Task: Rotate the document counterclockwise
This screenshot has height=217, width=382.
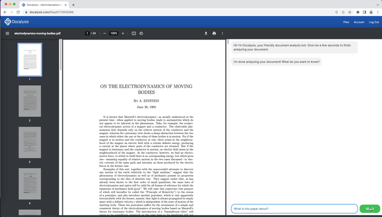Action: click(x=141, y=34)
